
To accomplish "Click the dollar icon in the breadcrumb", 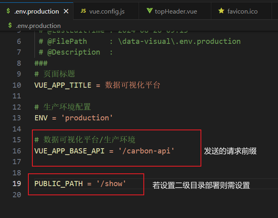I will (10, 25).
